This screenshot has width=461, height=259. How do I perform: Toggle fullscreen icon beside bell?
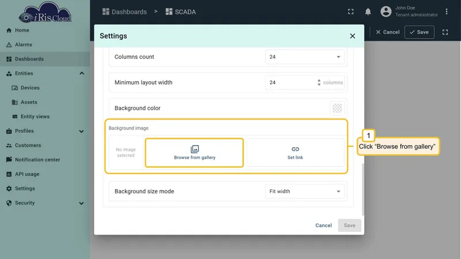pyautogui.click(x=350, y=12)
